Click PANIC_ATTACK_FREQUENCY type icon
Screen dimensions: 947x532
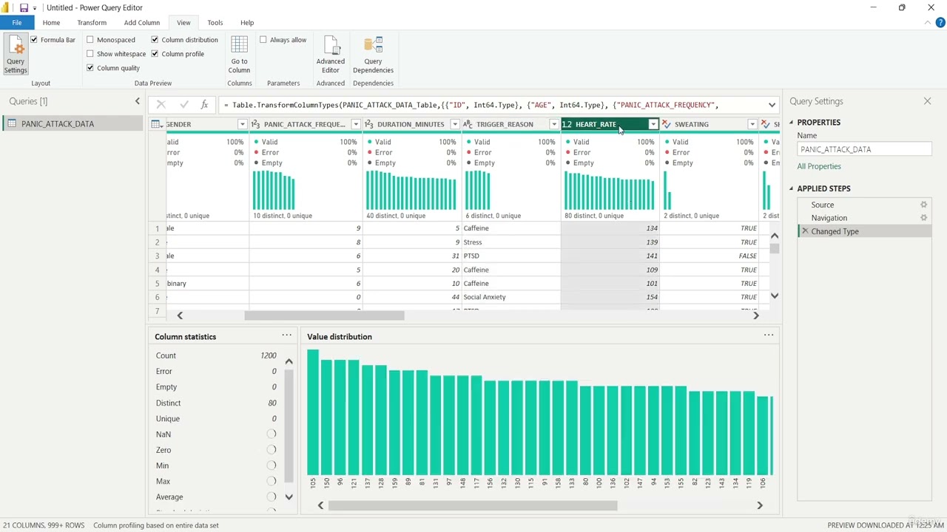click(255, 124)
